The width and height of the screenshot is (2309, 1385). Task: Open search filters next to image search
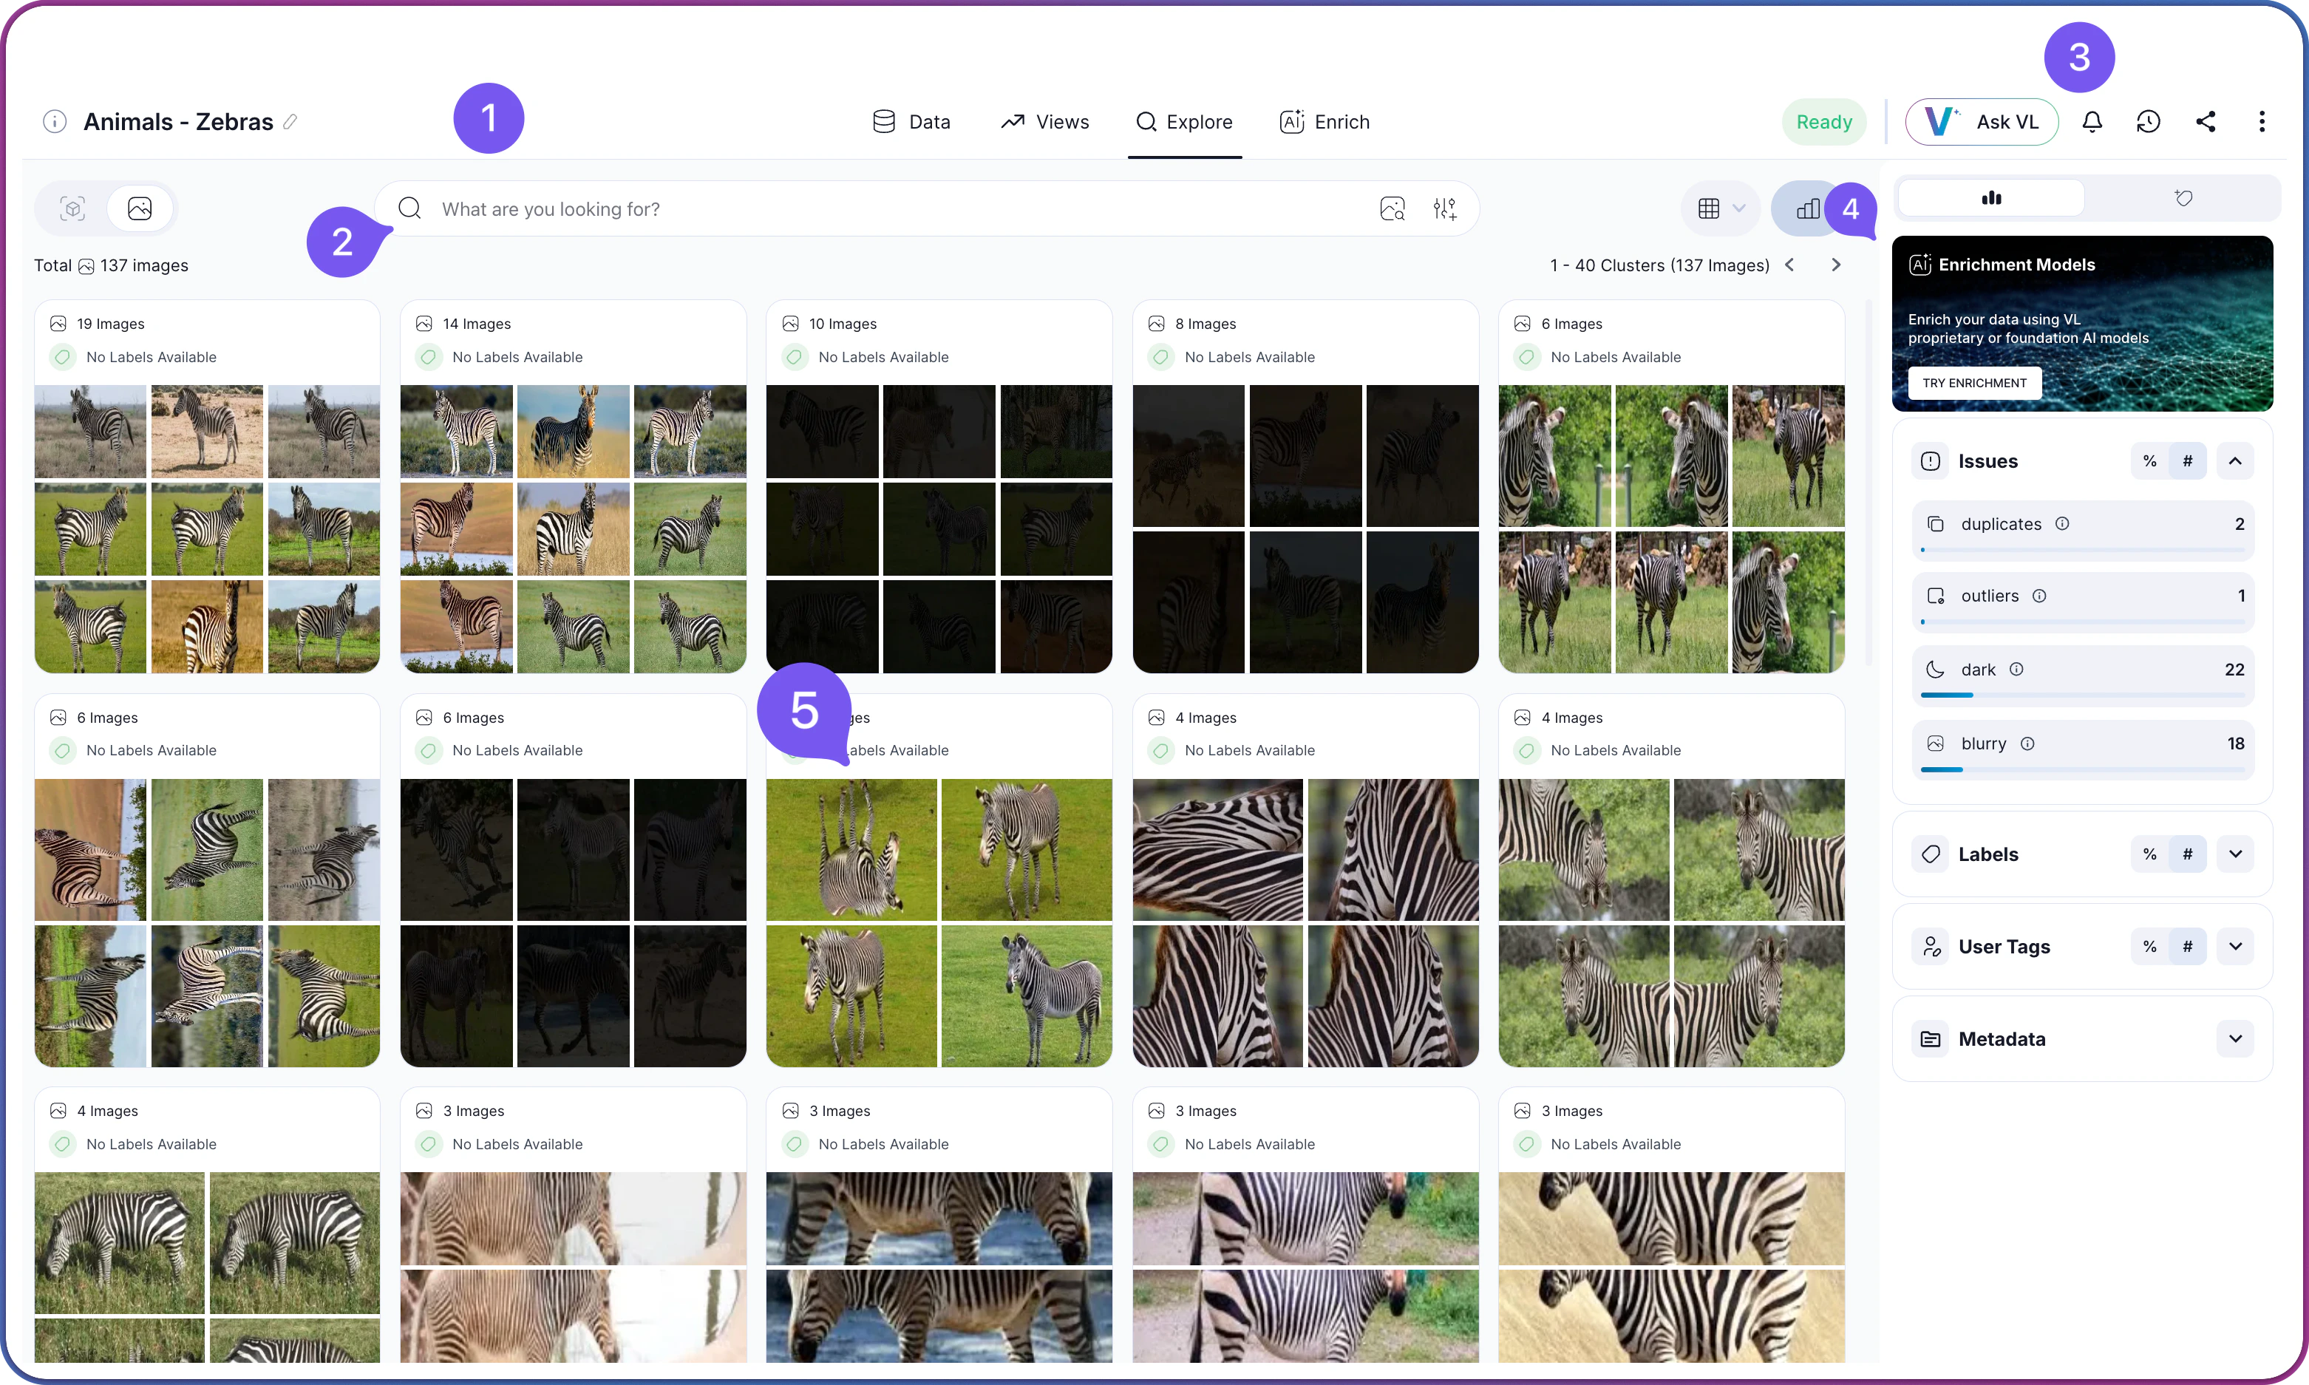click(1443, 208)
